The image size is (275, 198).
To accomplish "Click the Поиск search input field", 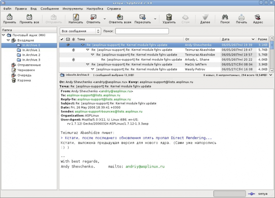I will (141, 31).
